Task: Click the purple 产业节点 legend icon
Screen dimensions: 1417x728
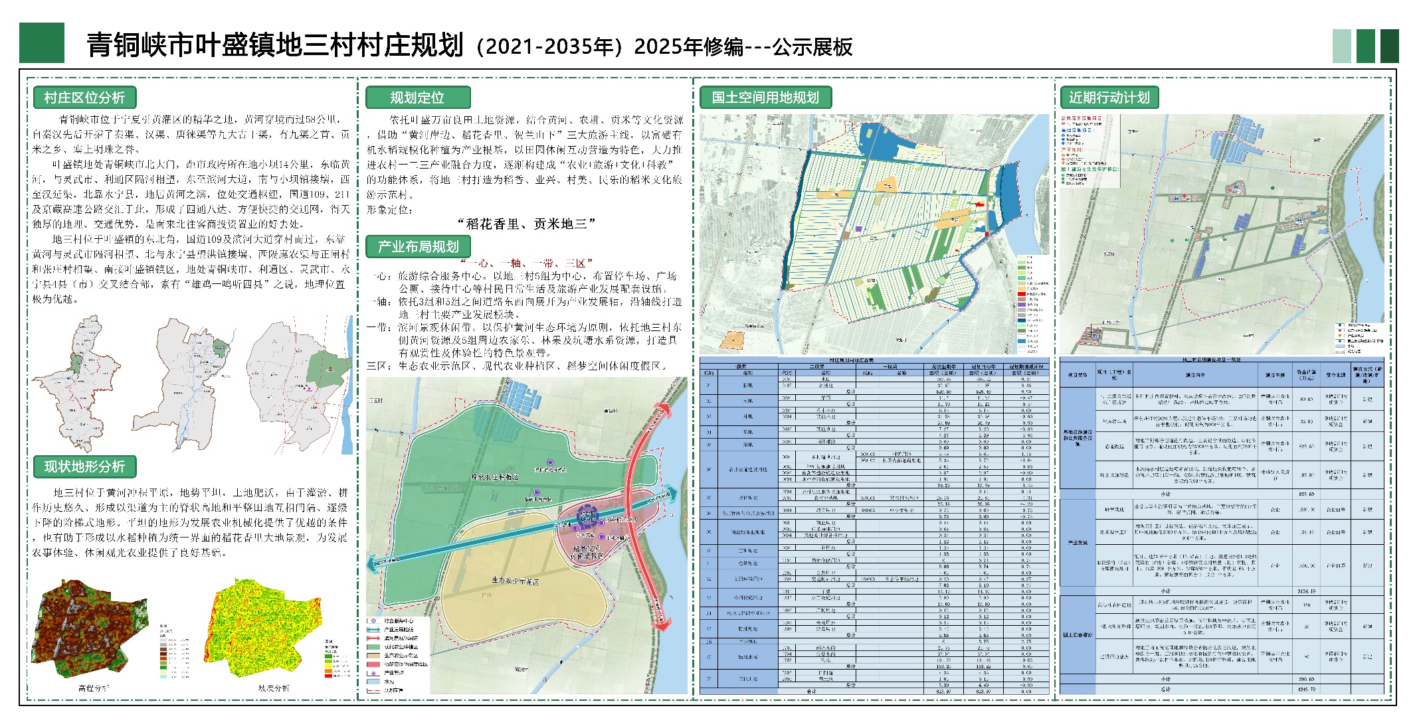Action: tap(373, 673)
